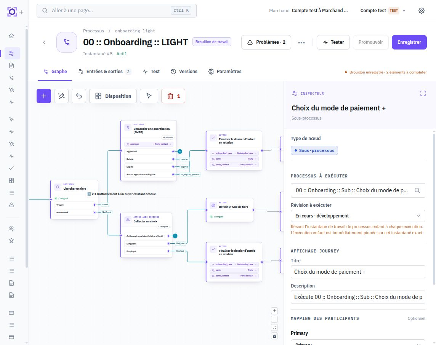Click the stacked layers sidebar icon
The width and height of the screenshot is (436, 345).
pyautogui.click(x=11, y=241)
